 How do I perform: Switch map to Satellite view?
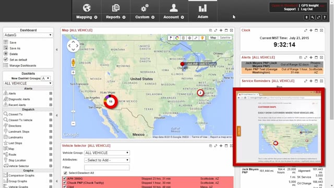click(225, 38)
